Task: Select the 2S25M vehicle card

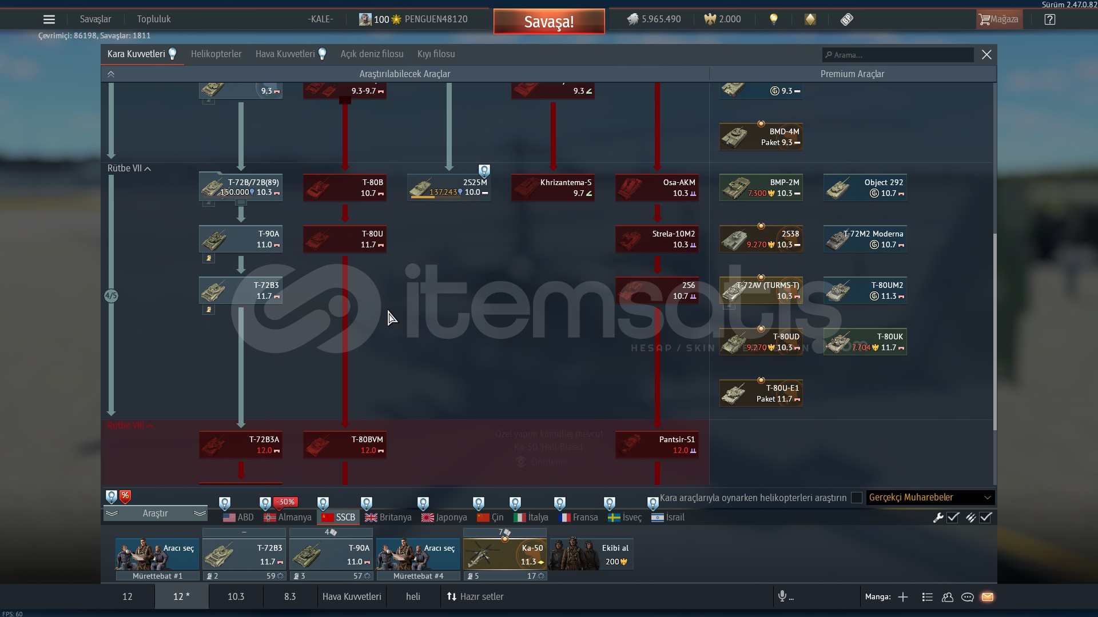Action: (x=449, y=187)
